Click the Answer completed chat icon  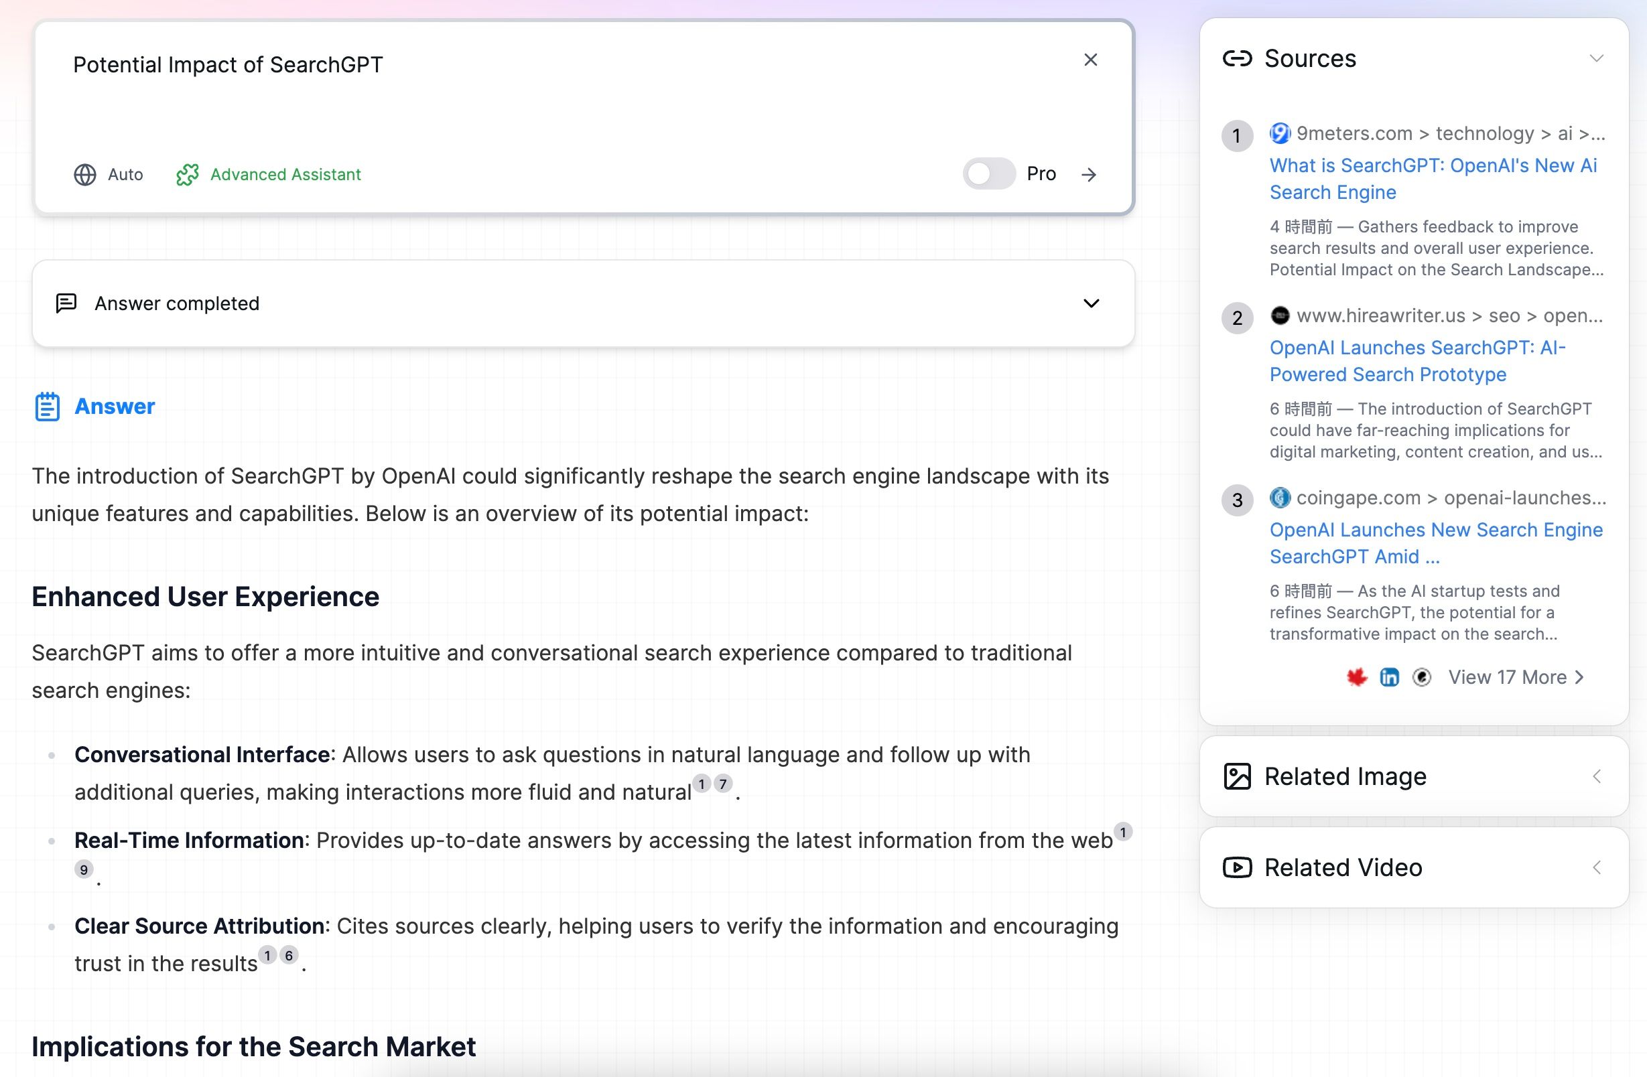(66, 303)
